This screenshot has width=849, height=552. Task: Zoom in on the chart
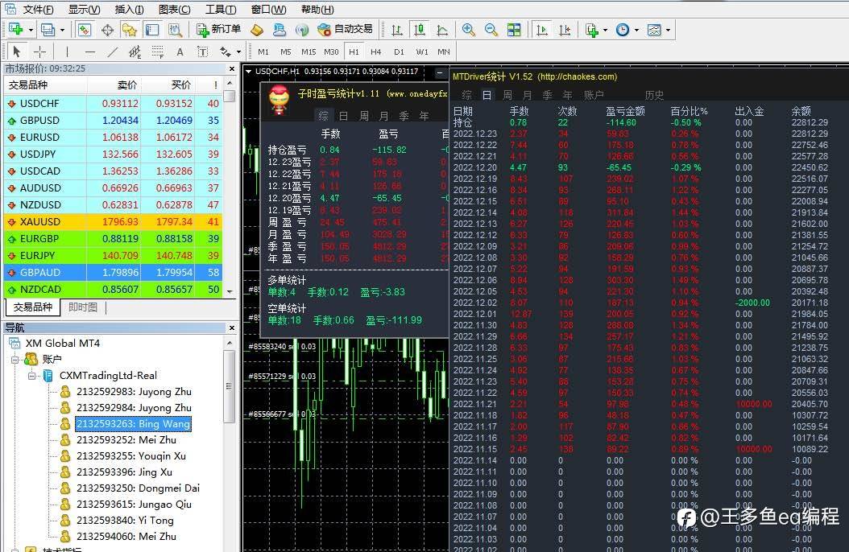pos(469,30)
